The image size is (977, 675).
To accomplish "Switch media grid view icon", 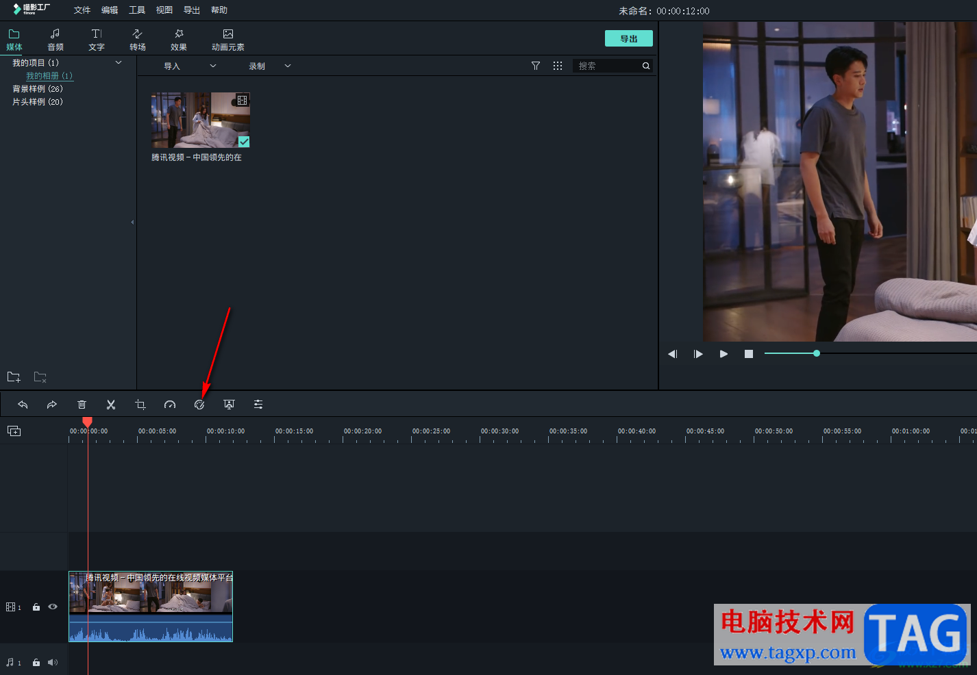I will 558,66.
